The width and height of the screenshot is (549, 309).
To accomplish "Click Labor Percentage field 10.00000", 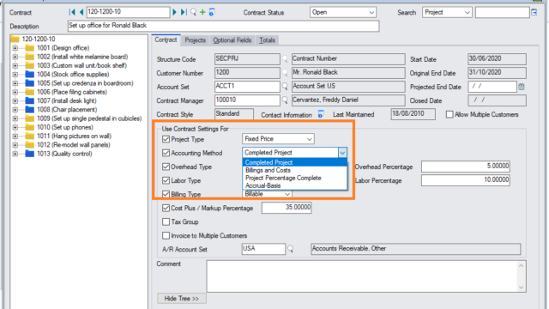I will click(x=465, y=180).
